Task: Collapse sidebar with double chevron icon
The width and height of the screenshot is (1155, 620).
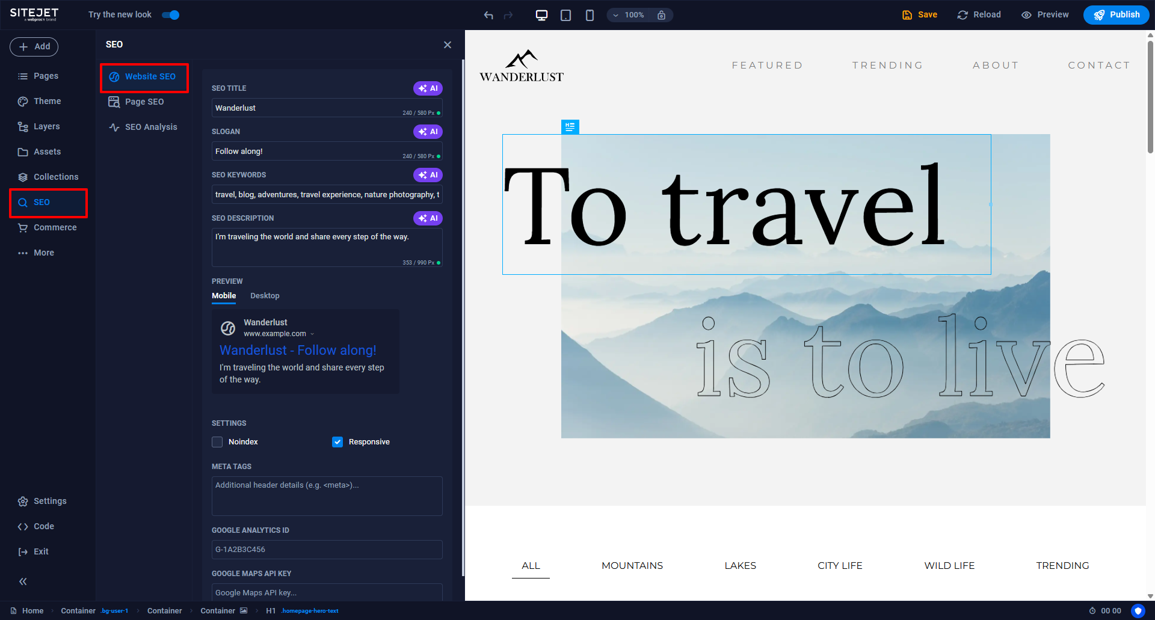Action: click(23, 582)
